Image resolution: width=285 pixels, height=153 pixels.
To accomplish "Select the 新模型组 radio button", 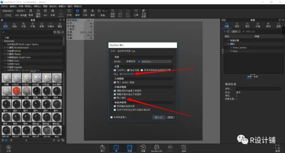I will [125, 62].
